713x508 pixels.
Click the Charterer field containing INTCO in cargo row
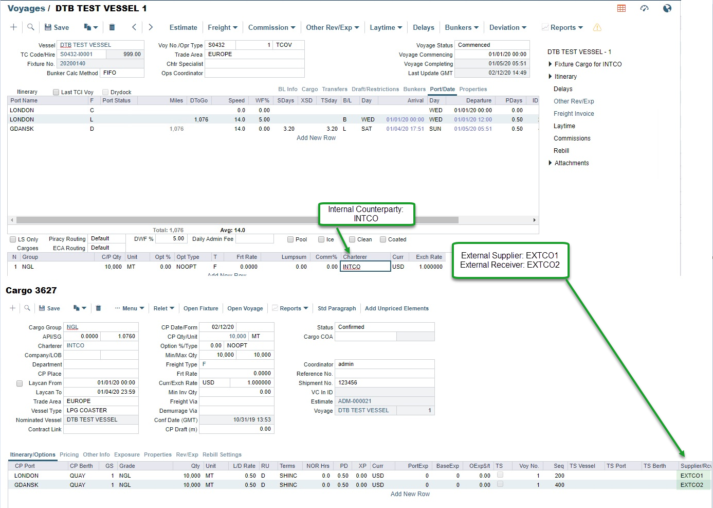(365, 267)
